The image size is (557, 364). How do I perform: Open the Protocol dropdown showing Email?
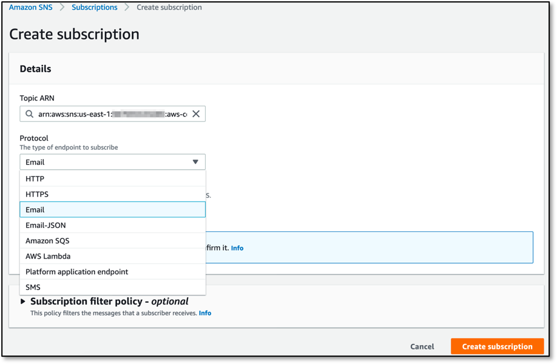tap(112, 162)
